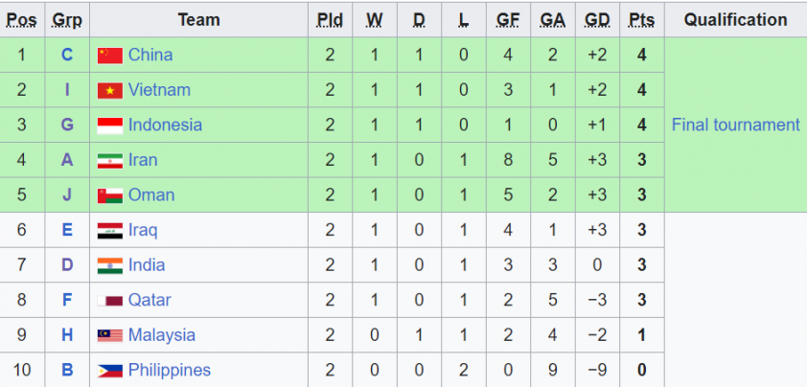Screen dimensions: 807x387
Task: Click the GD column header abbreviation
Action: [597, 20]
